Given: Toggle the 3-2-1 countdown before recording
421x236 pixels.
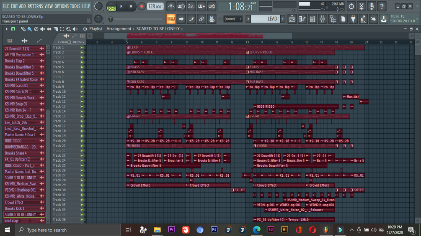Looking at the screenshot, I should coord(191,6).
